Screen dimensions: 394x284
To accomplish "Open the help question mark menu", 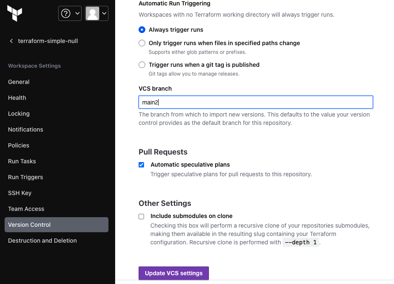I will (x=66, y=13).
